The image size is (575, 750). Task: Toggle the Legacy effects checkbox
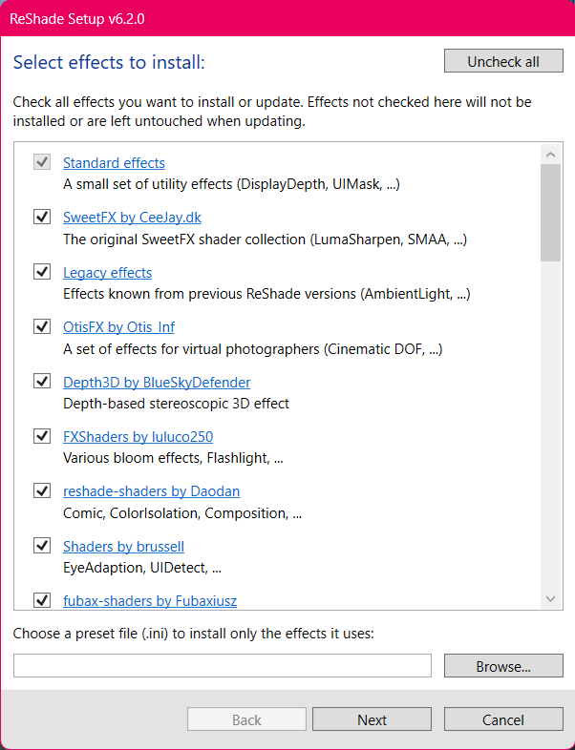point(42,272)
